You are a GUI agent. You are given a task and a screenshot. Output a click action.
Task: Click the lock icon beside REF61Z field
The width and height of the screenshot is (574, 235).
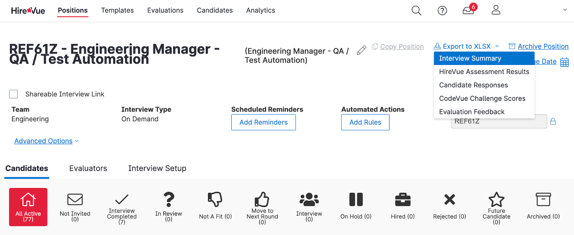click(553, 122)
